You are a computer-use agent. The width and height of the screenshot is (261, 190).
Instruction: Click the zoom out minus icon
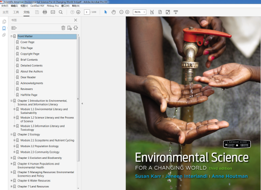click(121, 12)
